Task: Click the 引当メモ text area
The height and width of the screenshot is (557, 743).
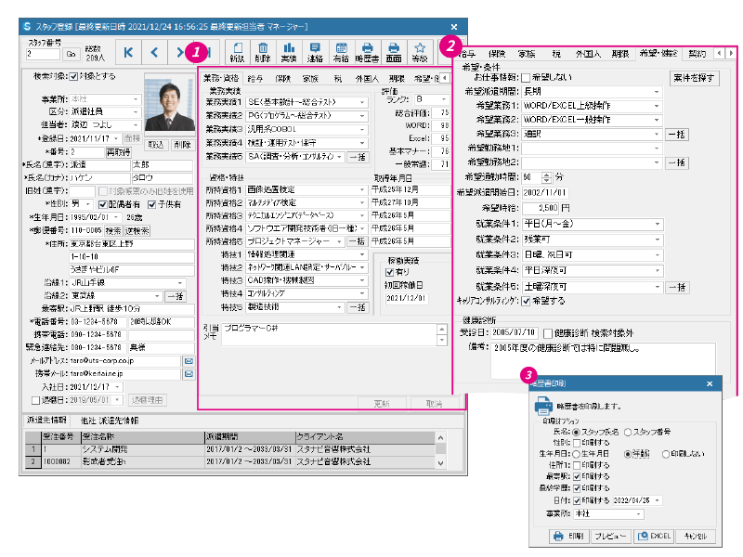Action: pyautogui.click(x=330, y=334)
